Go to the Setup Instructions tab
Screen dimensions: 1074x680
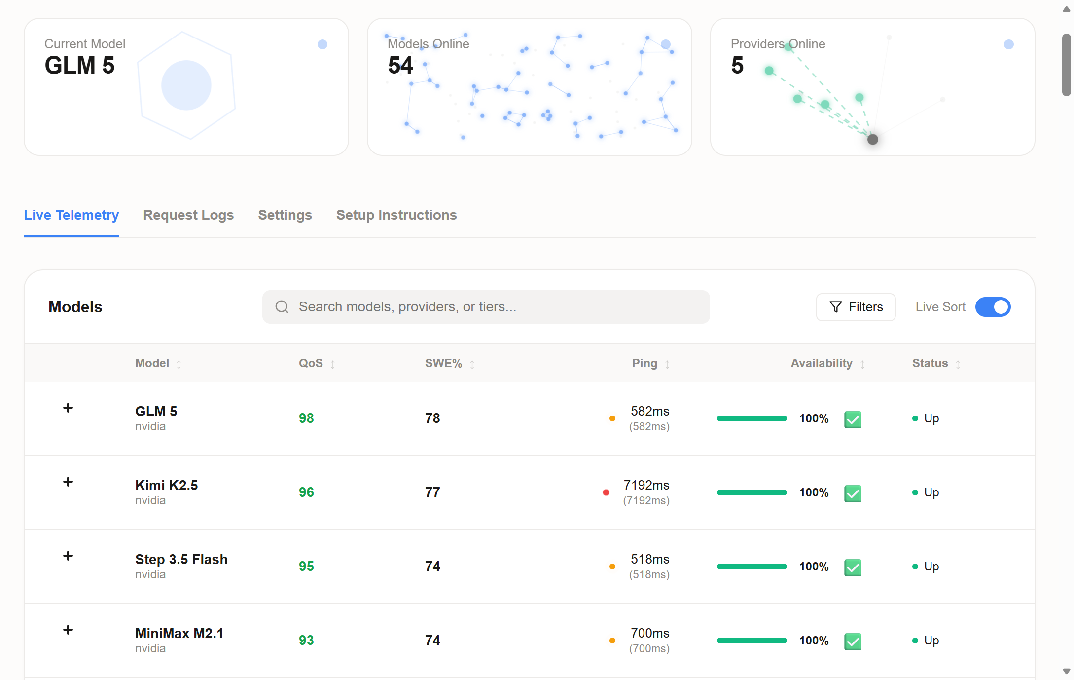[396, 215]
